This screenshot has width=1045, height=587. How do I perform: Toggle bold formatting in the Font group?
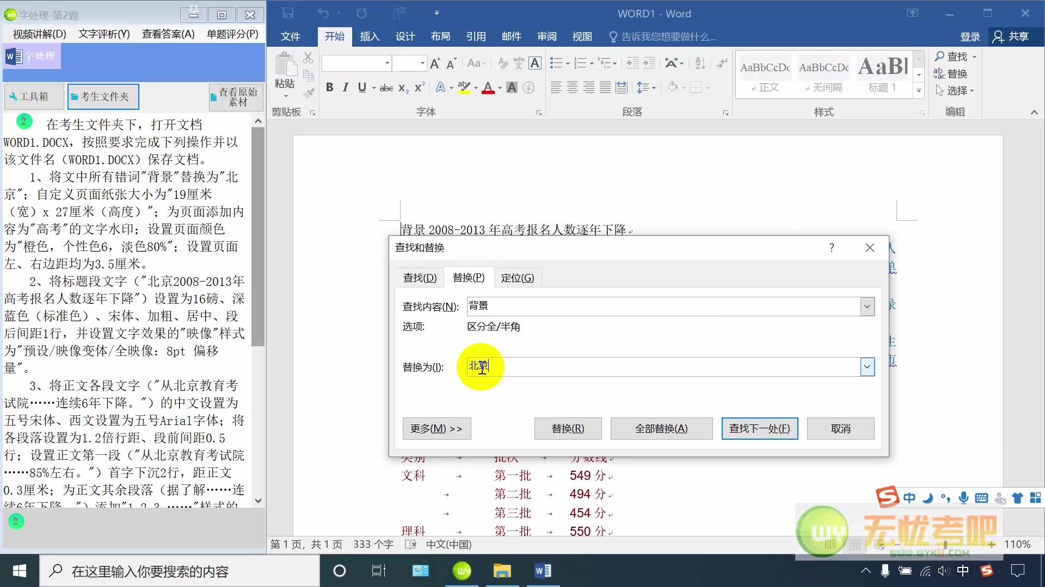(x=329, y=87)
